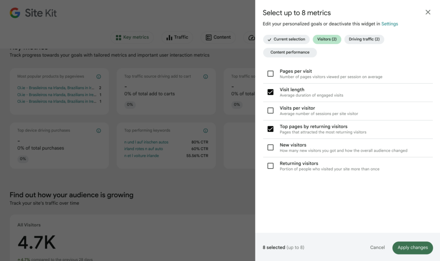Uncheck Top pages by returning visitors
Viewport: 440px width, 261px height.
click(x=271, y=129)
